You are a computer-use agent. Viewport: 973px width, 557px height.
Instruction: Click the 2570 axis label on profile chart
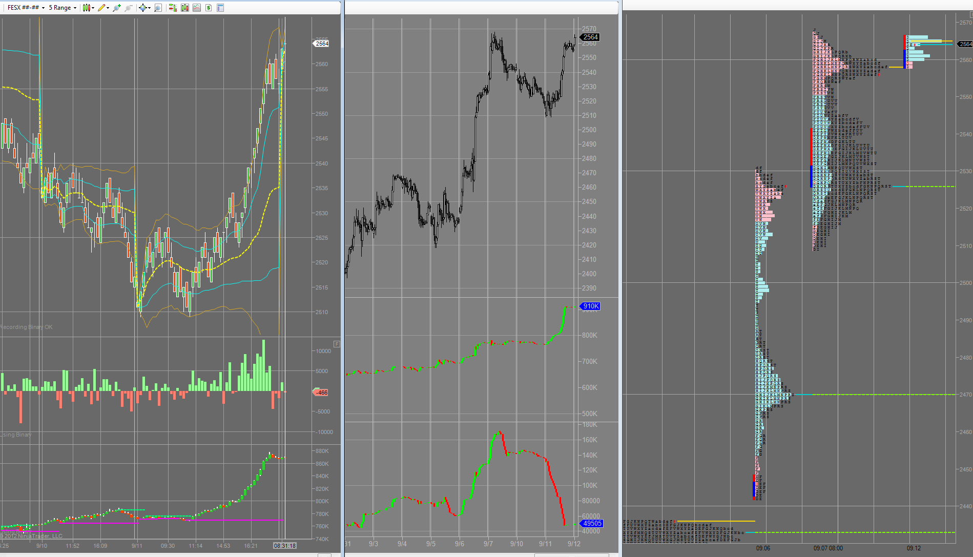click(x=966, y=23)
